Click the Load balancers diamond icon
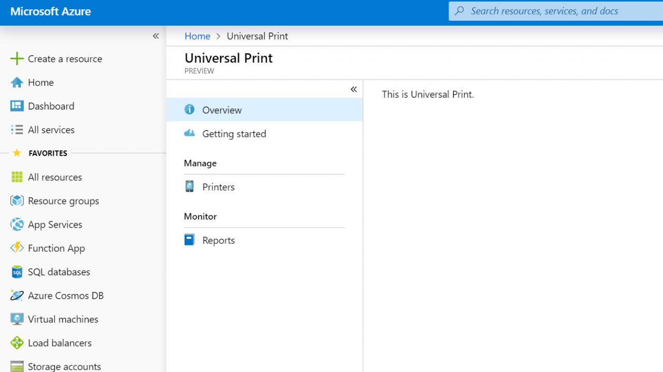Viewport: 663px width, 372px height. 17,343
